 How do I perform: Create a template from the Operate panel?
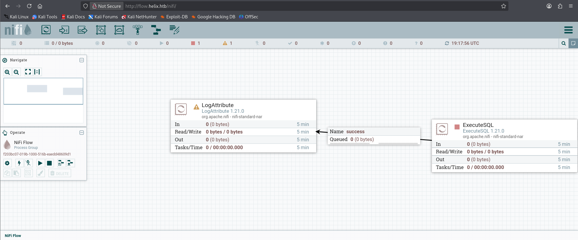(61, 163)
